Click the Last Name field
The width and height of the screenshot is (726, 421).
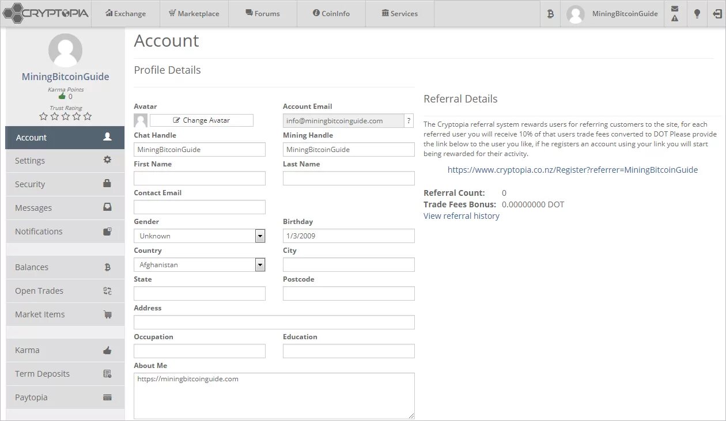tap(349, 179)
